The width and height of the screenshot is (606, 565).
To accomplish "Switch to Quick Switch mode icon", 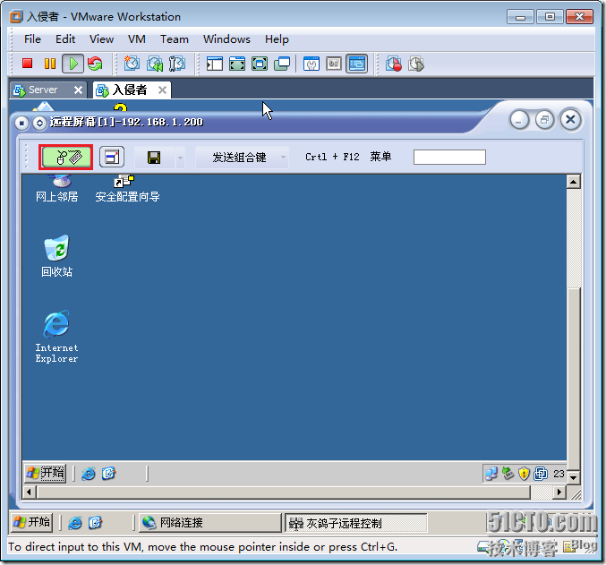I will click(x=260, y=64).
